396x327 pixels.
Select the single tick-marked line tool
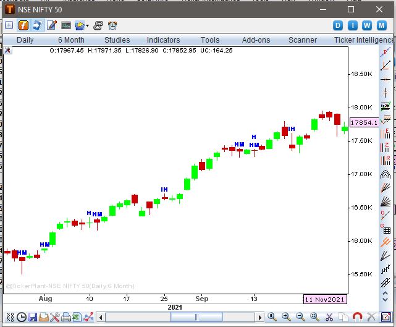pos(385,270)
